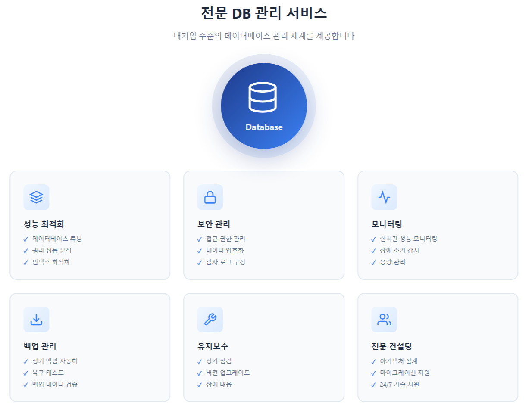Select the 성능 최적화 card heading

coord(44,224)
